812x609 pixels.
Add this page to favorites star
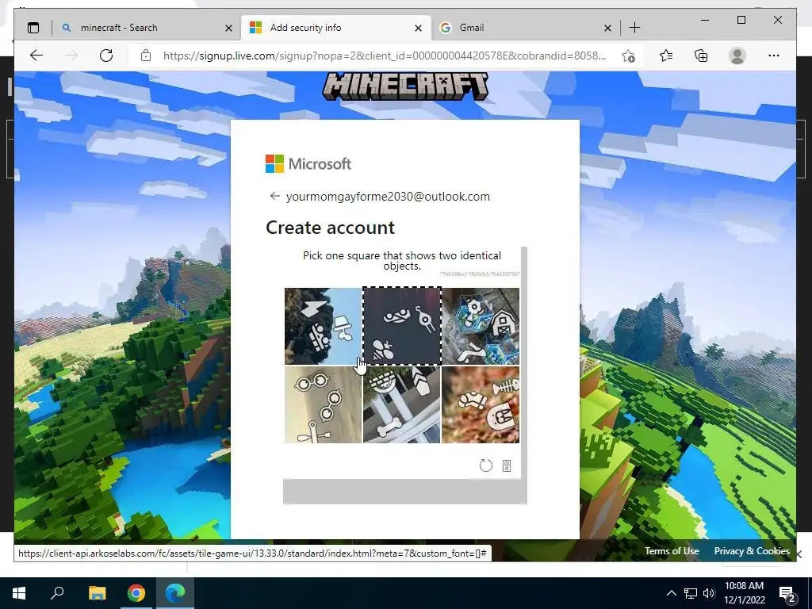628,56
